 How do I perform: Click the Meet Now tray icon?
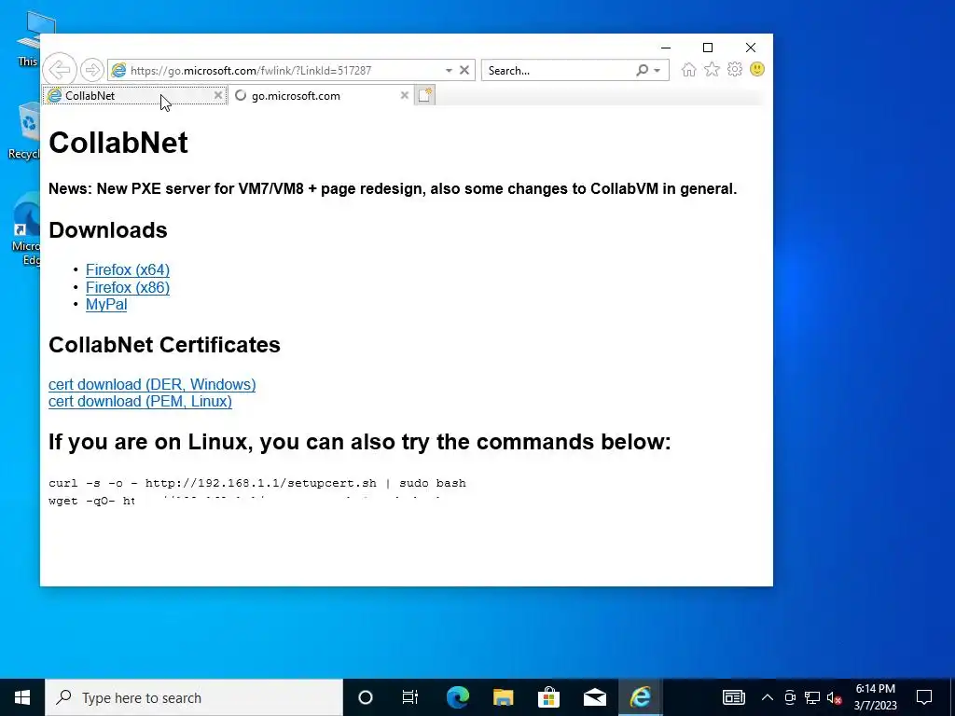(790, 697)
